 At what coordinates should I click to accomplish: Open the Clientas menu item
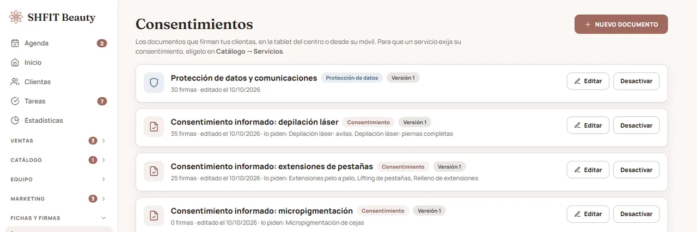pos(59,82)
